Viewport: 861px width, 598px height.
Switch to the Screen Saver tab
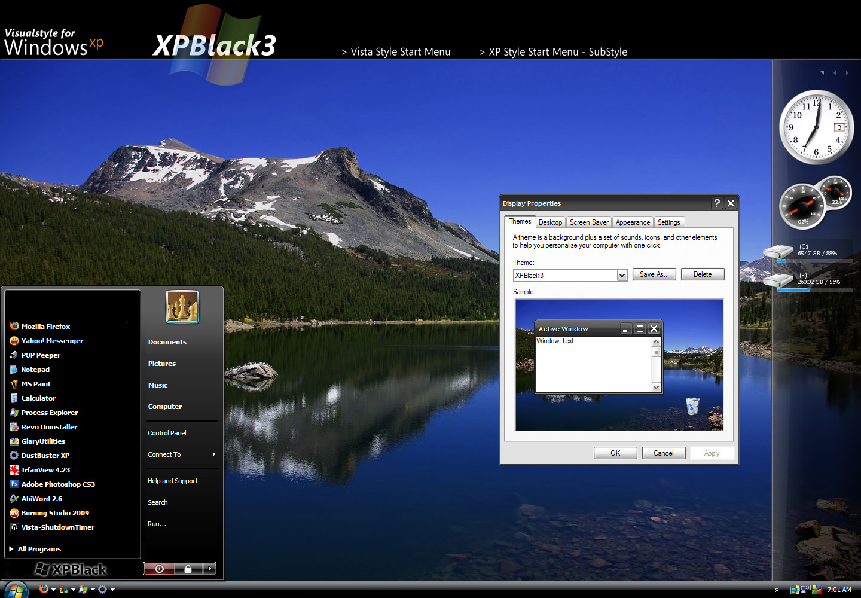589,222
